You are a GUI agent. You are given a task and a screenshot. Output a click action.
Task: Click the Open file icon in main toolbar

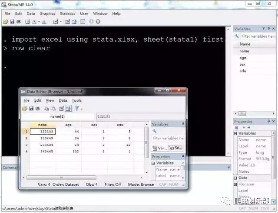coord(5,22)
